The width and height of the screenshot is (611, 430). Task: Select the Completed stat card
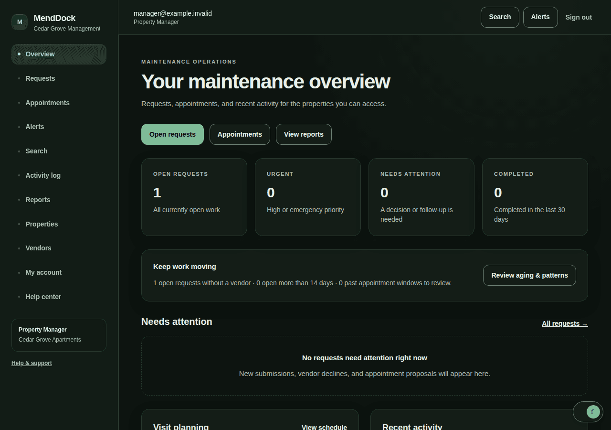[535, 197]
